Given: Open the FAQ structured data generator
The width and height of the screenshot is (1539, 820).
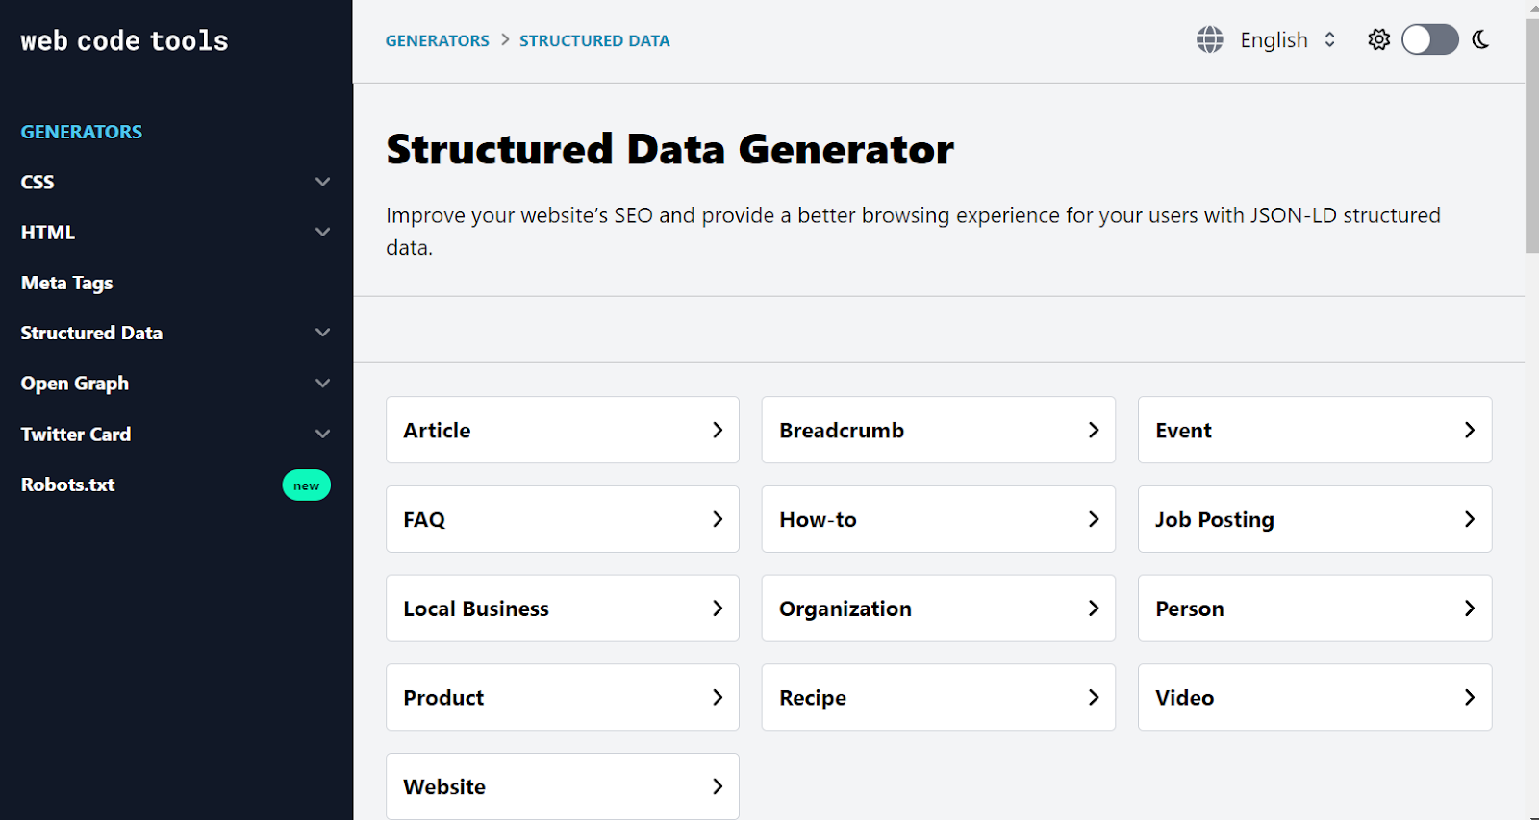Looking at the screenshot, I should 562,519.
